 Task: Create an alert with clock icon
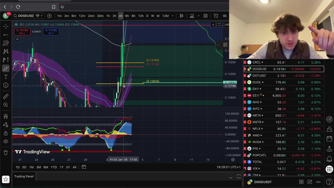coord(216,16)
